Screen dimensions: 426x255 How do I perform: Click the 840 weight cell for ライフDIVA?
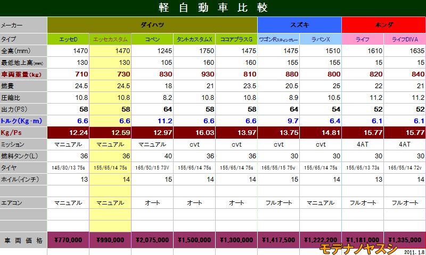405,74
